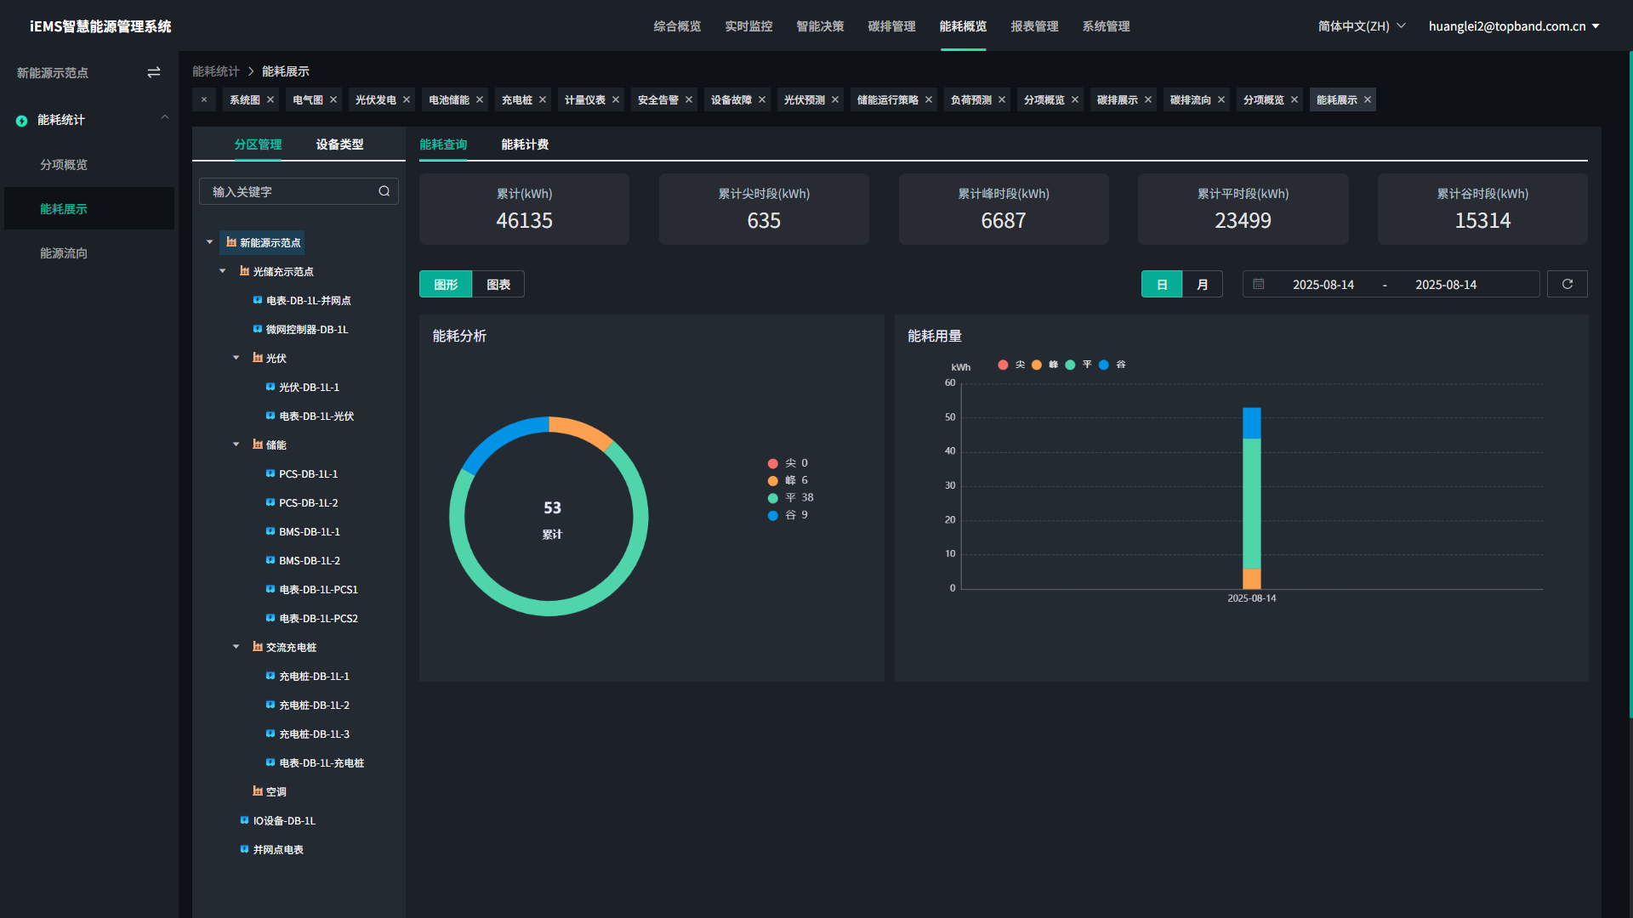Select the 月 granularity button
The width and height of the screenshot is (1633, 918).
[1203, 284]
